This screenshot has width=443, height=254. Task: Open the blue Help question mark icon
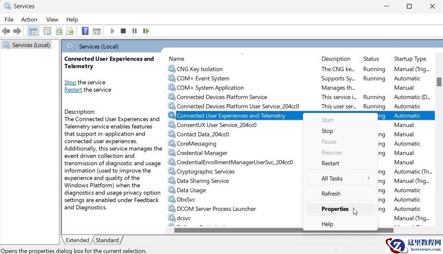85,31
